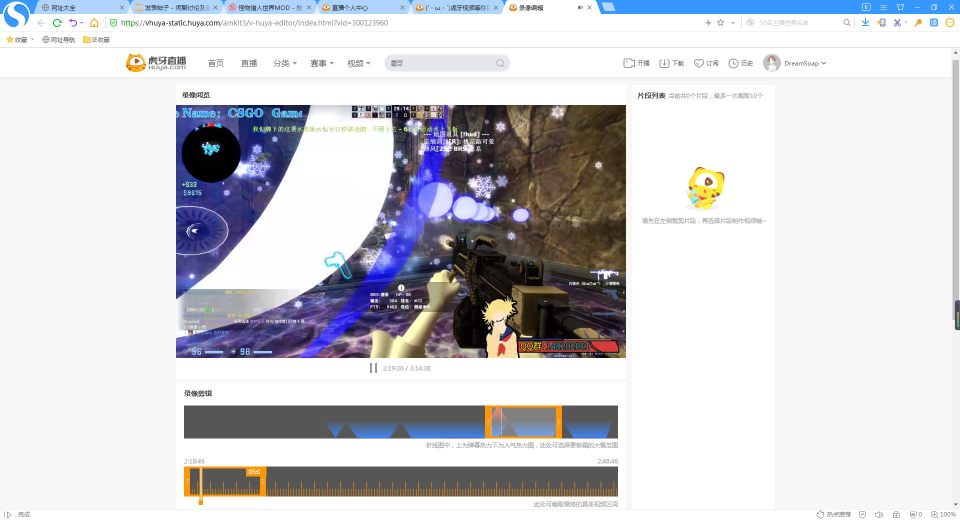Image resolution: width=960 pixels, height=520 pixels.
Task: Expand the 赛事 events dropdown
Action: tap(322, 63)
